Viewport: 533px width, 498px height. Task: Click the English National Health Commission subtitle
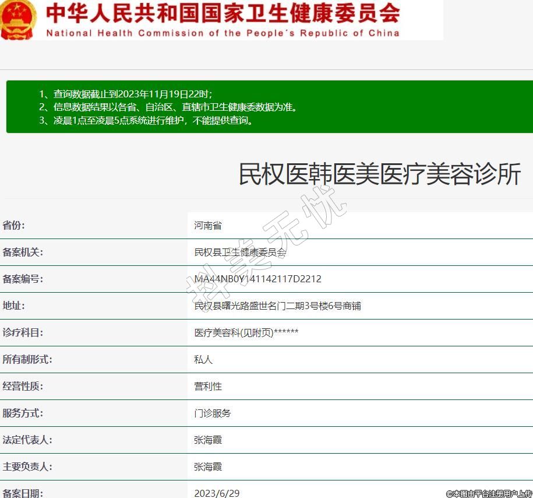(223, 33)
